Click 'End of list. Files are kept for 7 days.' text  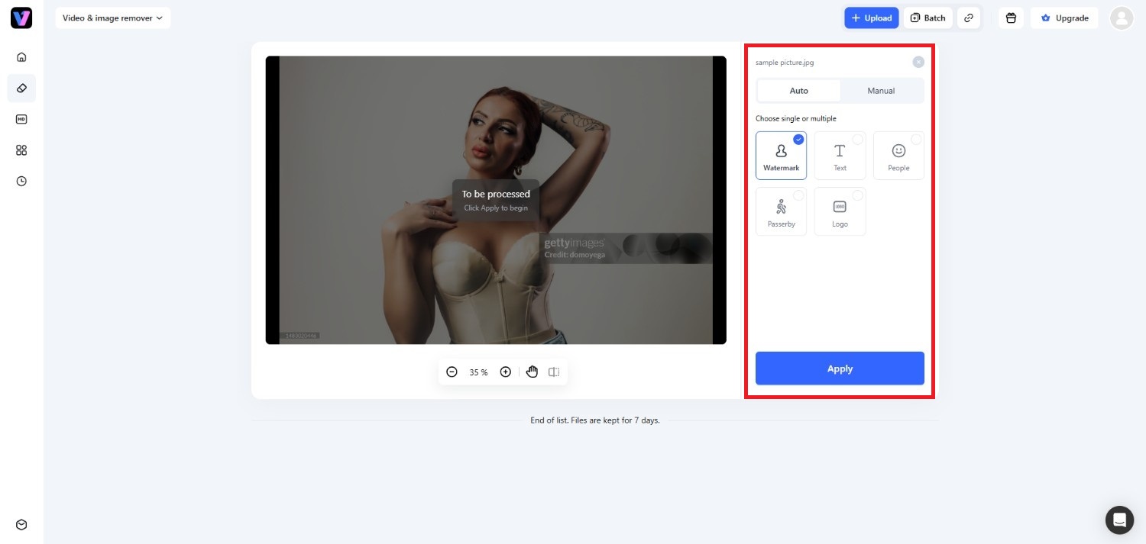pos(595,420)
